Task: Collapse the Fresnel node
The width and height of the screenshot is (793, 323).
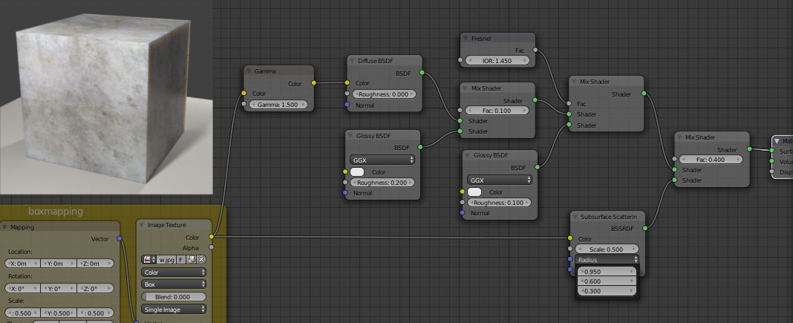Action: pos(466,39)
